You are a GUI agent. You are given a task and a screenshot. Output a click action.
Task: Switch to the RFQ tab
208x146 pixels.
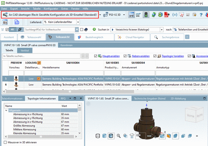pos(63,99)
